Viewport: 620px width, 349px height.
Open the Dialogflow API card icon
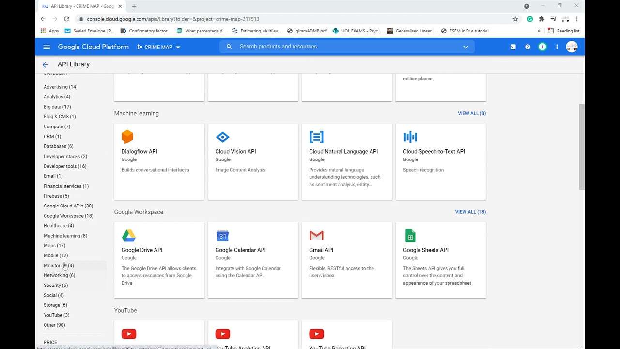click(x=127, y=137)
